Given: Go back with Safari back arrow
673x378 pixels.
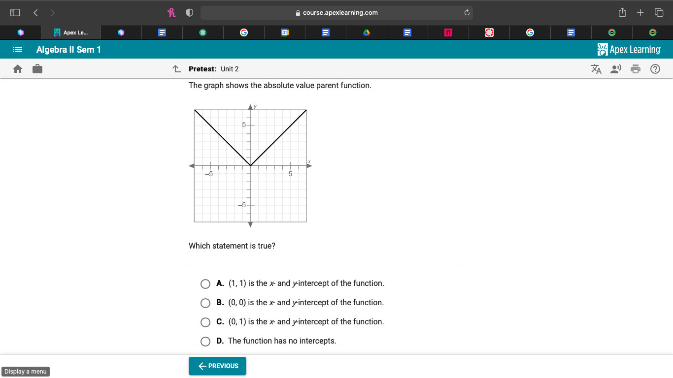Looking at the screenshot, I should coord(35,12).
